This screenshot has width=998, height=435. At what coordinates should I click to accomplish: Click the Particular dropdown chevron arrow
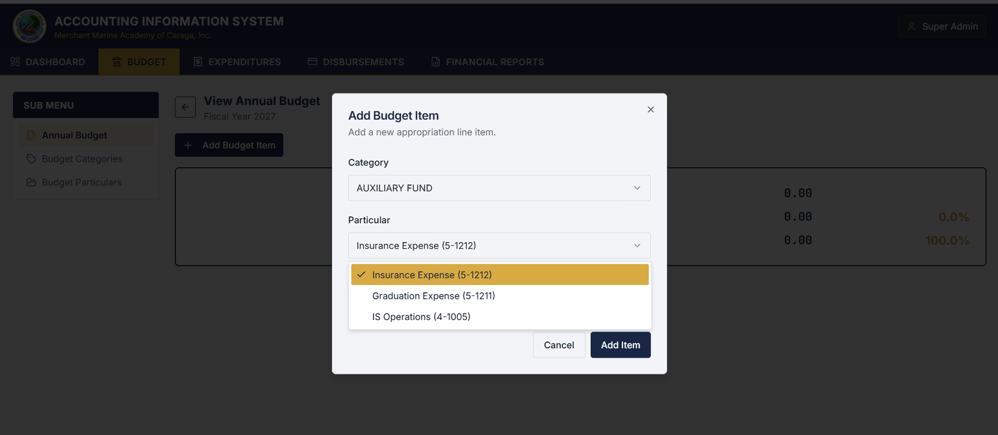pyautogui.click(x=637, y=246)
